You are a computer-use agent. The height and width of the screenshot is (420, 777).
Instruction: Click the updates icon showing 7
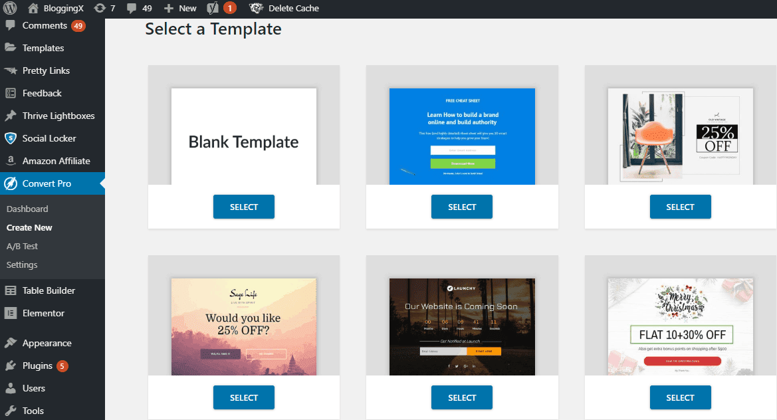click(100, 8)
